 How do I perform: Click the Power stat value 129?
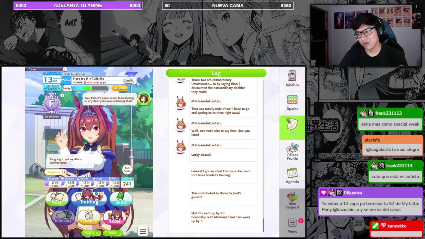[85, 183]
